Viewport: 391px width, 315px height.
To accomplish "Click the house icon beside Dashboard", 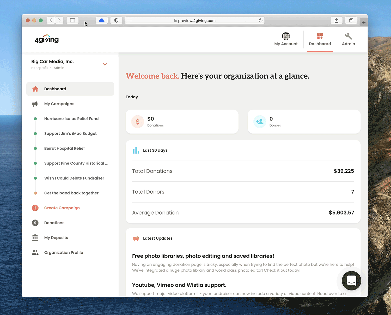I will click(35, 89).
